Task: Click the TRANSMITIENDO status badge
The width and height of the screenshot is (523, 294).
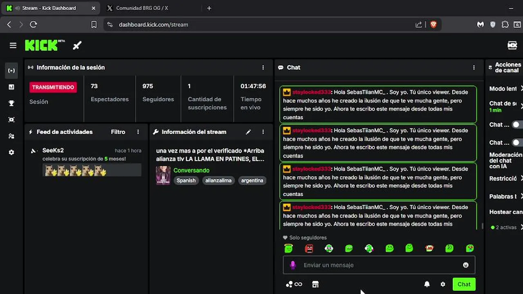Action: pyautogui.click(x=53, y=87)
